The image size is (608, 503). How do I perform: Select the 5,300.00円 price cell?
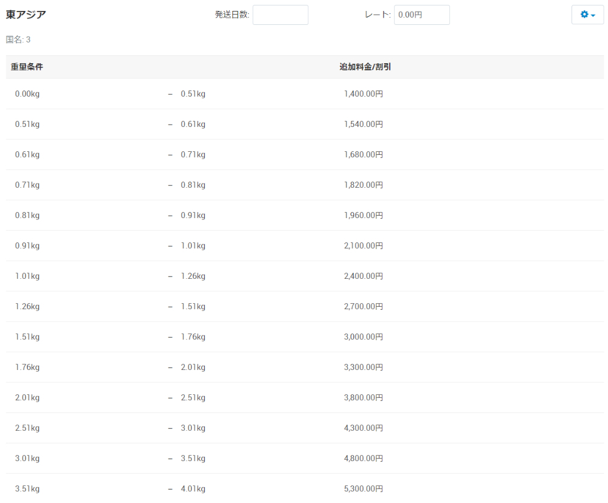(x=364, y=488)
